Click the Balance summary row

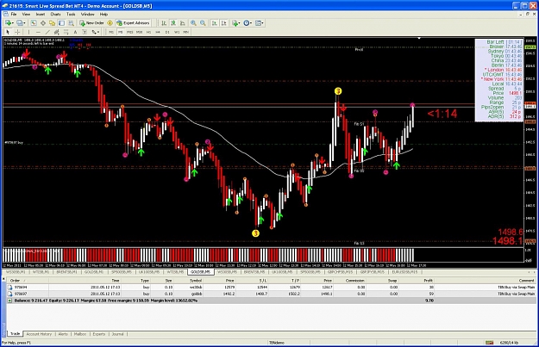(272, 301)
